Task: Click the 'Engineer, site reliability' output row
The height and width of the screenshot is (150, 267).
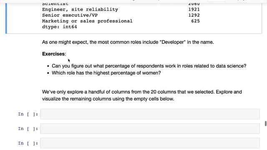Action: 121,9
